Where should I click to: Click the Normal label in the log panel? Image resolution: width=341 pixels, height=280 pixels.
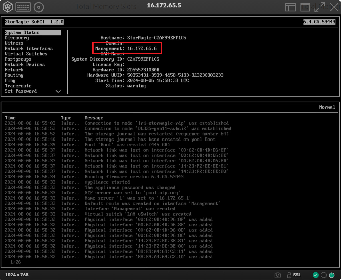coord(327,107)
